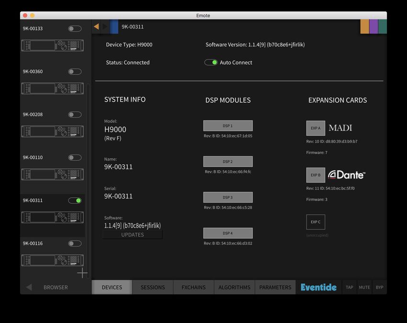Click the MADI logo

coord(340,128)
